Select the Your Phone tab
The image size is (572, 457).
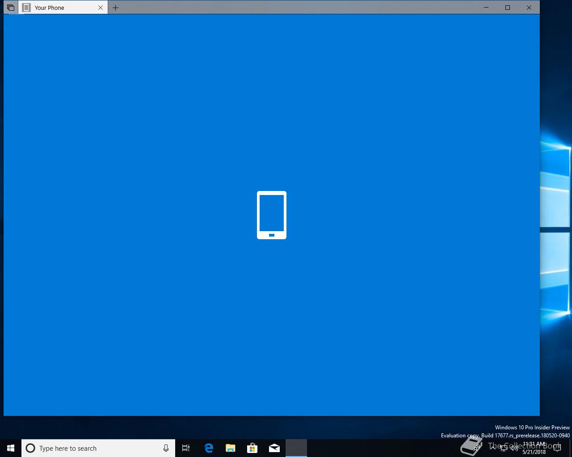(x=63, y=8)
